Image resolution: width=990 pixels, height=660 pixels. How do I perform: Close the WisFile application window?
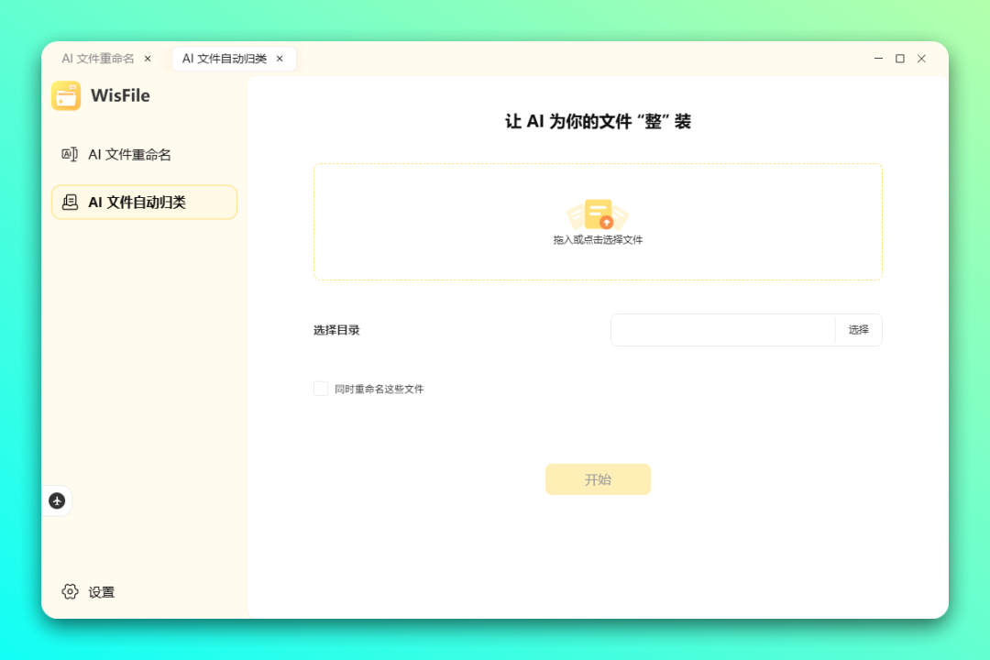tap(921, 59)
